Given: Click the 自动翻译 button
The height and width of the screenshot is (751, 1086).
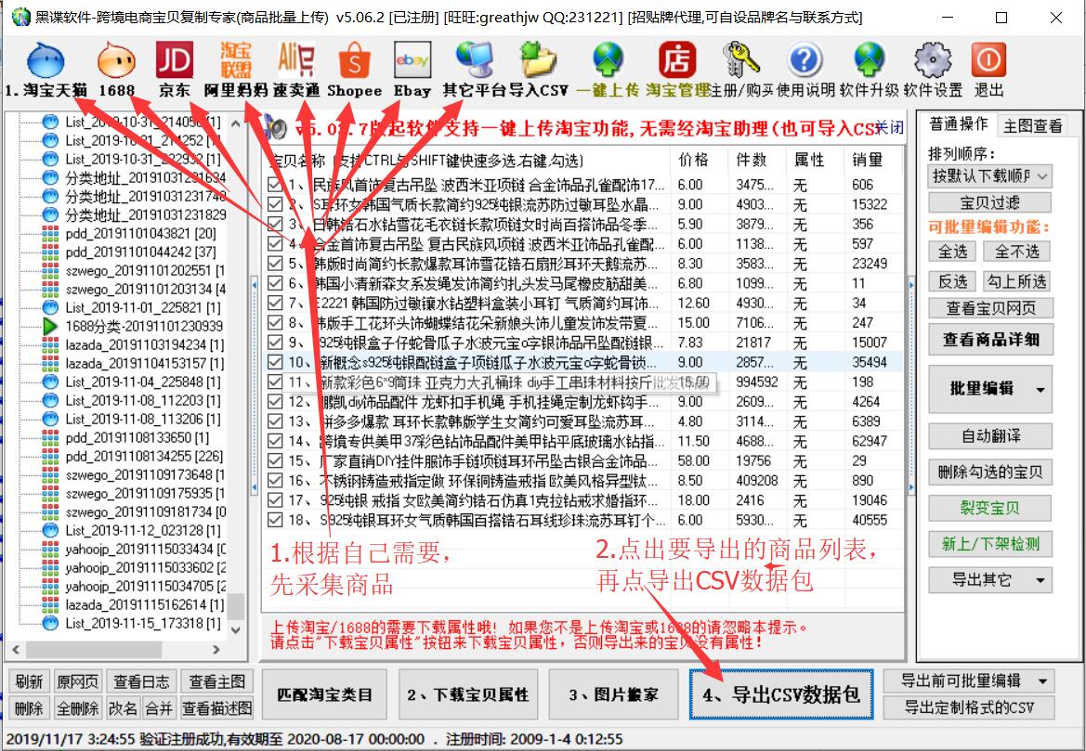Looking at the screenshot, I should [x=990, y=436].
